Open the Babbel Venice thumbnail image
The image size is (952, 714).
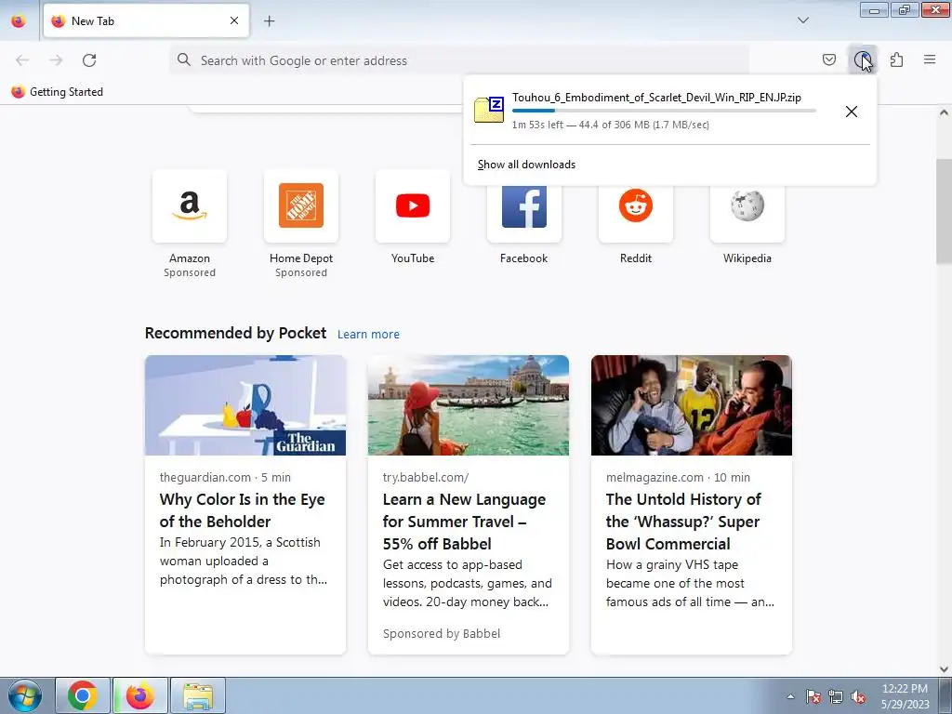(469, 405)
